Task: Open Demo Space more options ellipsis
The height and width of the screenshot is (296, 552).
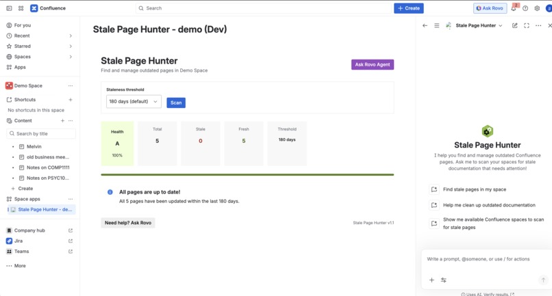Action: (71, 85)
